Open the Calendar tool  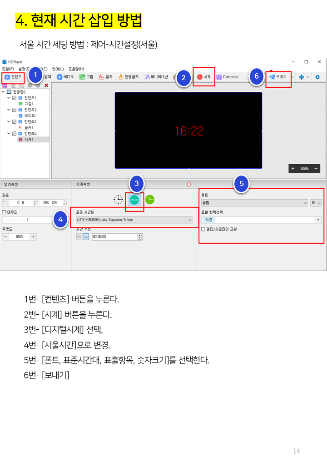click(x=228, y=77)
